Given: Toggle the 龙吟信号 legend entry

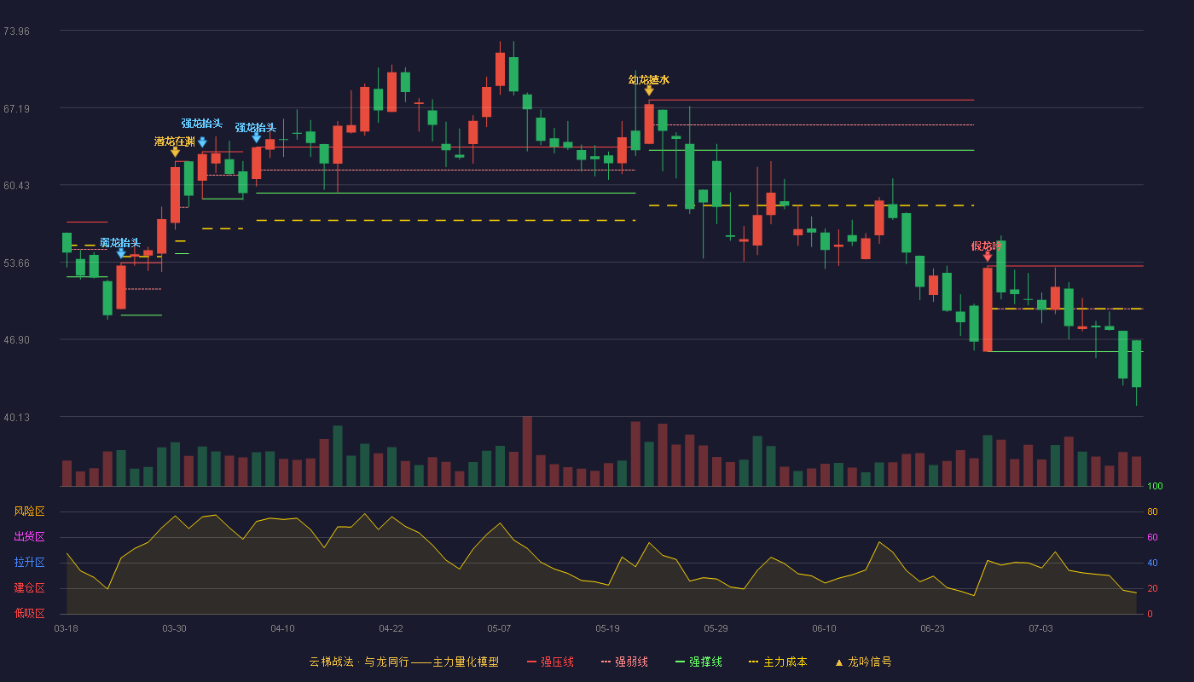Looking at the screenshot, I should (863, 662).
